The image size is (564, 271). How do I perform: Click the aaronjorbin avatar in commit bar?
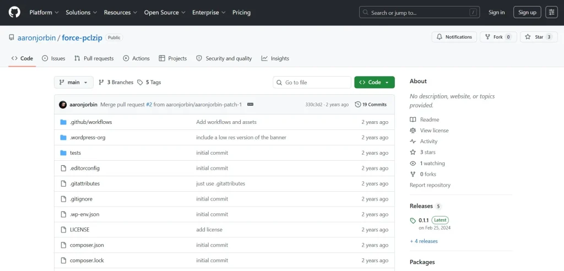[x=63, y=105]
